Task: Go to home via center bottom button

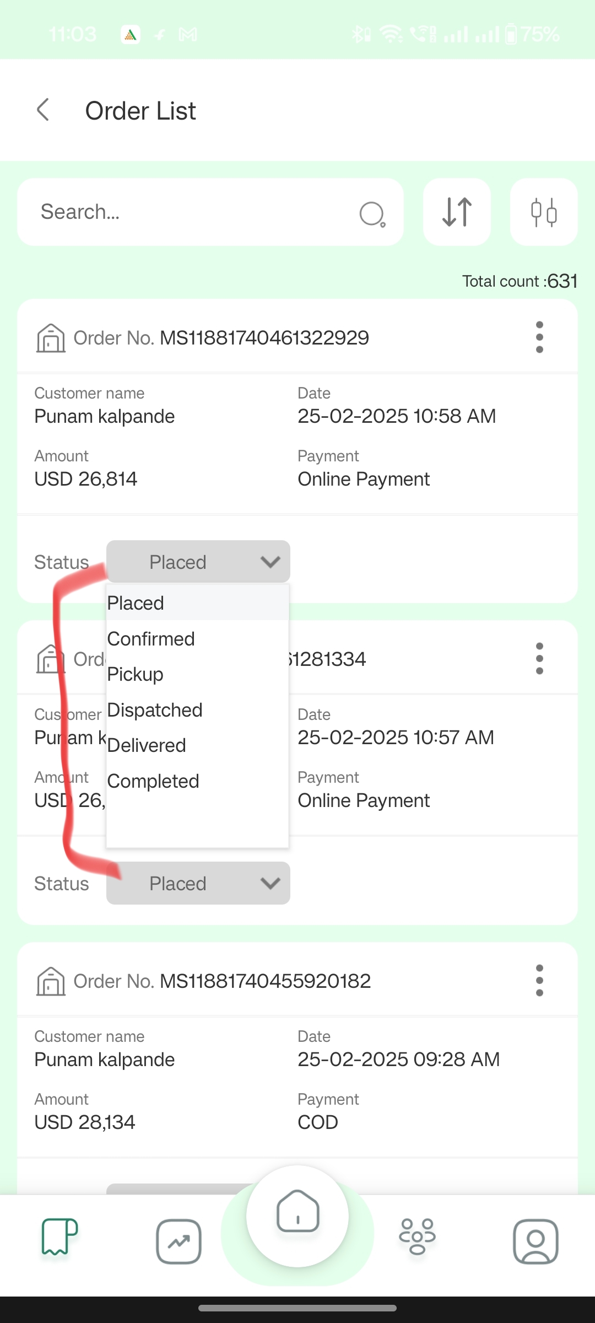Action: [297, 1216]
